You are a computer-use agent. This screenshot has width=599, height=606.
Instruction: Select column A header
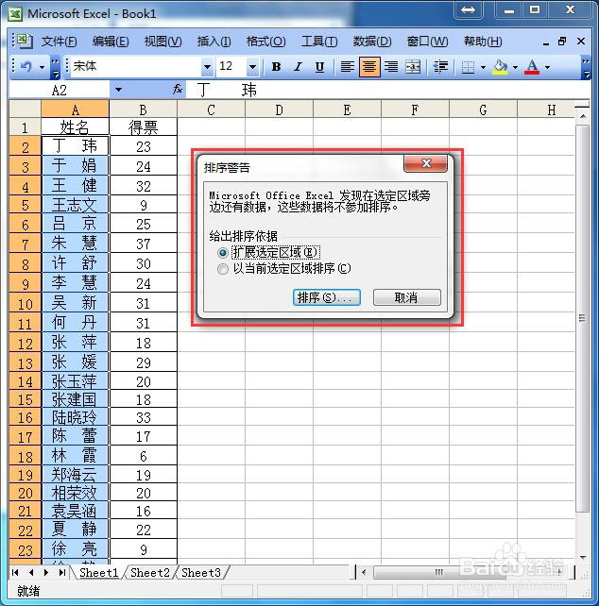[75, 109]
